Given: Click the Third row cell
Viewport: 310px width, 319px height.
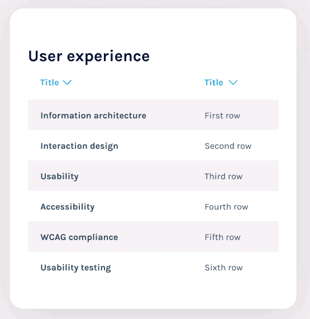Looking at the screenshot, I should tap(223, 176).
